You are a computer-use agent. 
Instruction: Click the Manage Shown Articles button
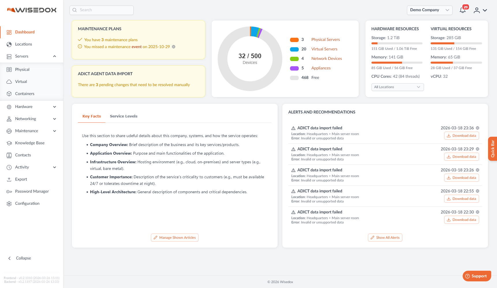click(175, 238)
